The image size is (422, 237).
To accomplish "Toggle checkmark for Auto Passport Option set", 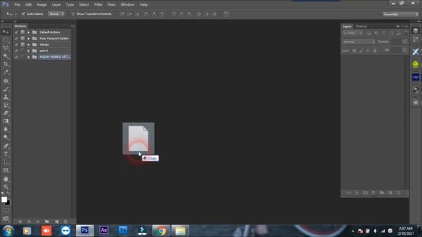I will pos(16,38).
